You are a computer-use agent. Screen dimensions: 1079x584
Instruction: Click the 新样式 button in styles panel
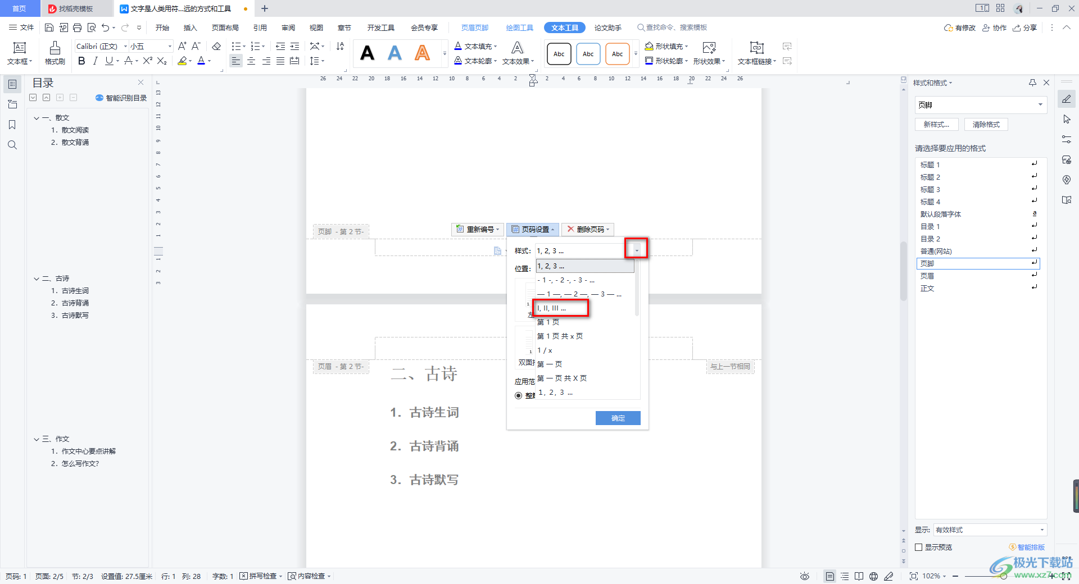[936, 124]
